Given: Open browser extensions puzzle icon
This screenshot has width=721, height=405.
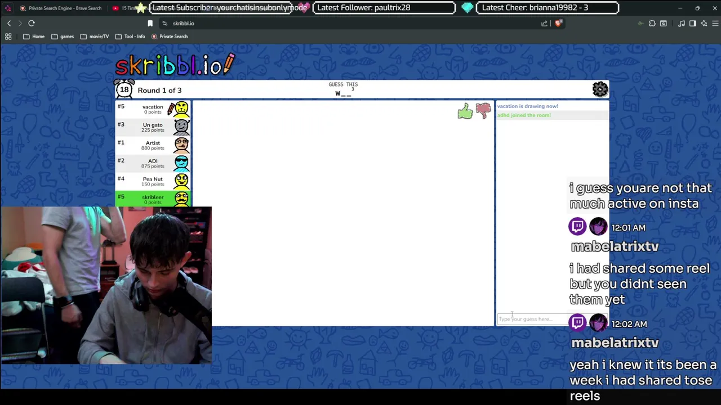Looking at the screenshot, I should tap(652, 23).
